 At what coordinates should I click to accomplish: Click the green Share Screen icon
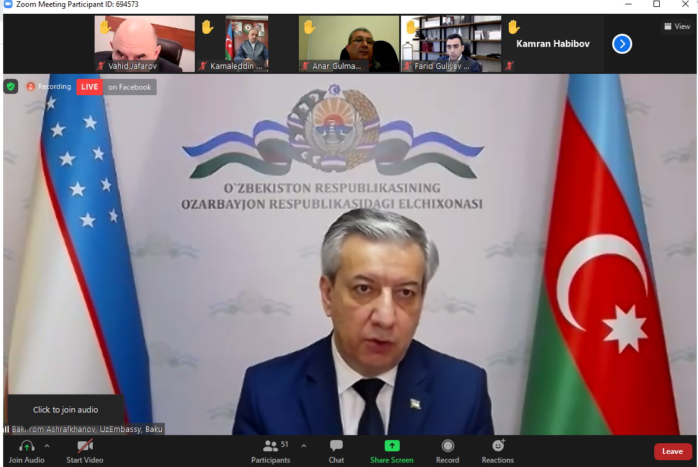click(x=392, y=446)
